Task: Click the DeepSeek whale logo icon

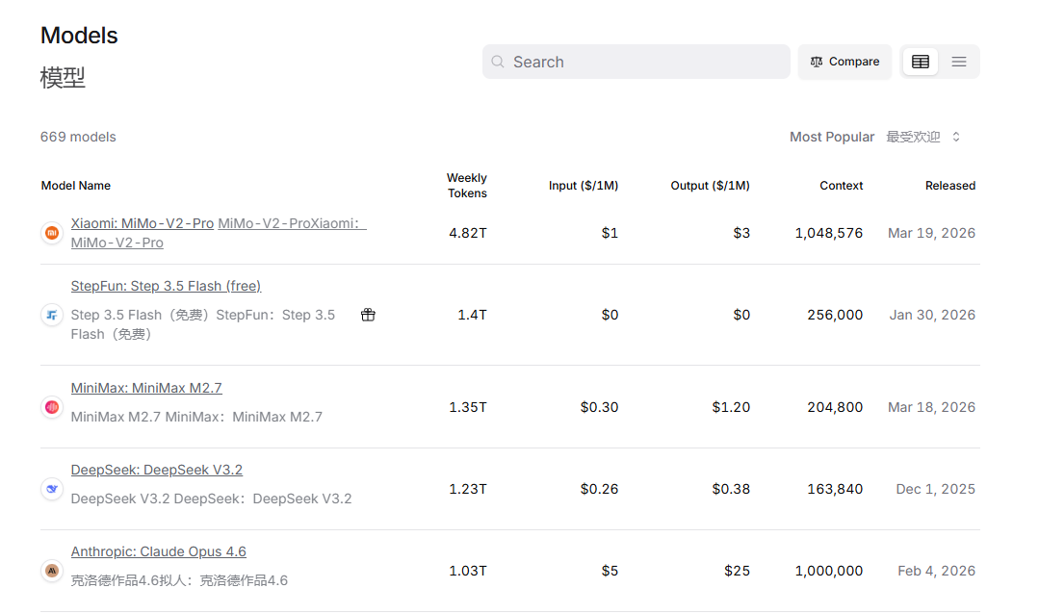Action: pos(52,489)
